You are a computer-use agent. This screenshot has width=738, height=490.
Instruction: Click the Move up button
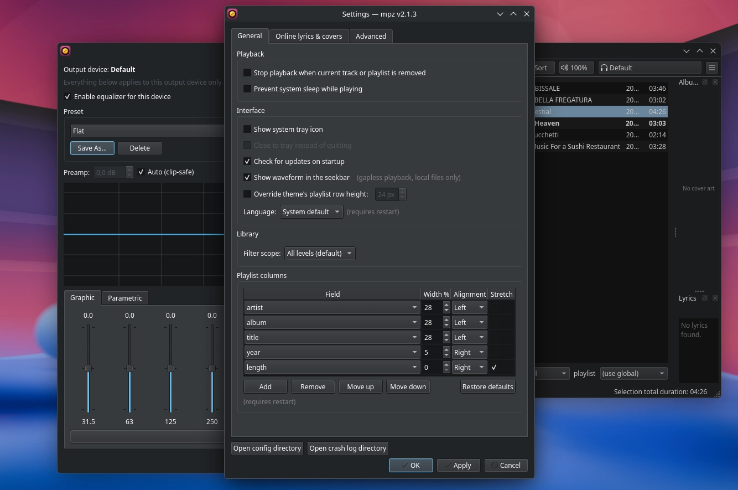tap(361, 386)
